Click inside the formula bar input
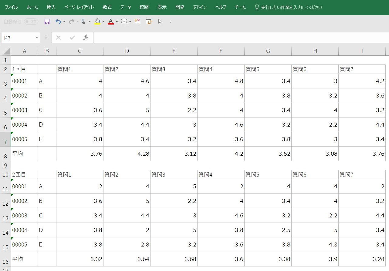 [240, 38]
